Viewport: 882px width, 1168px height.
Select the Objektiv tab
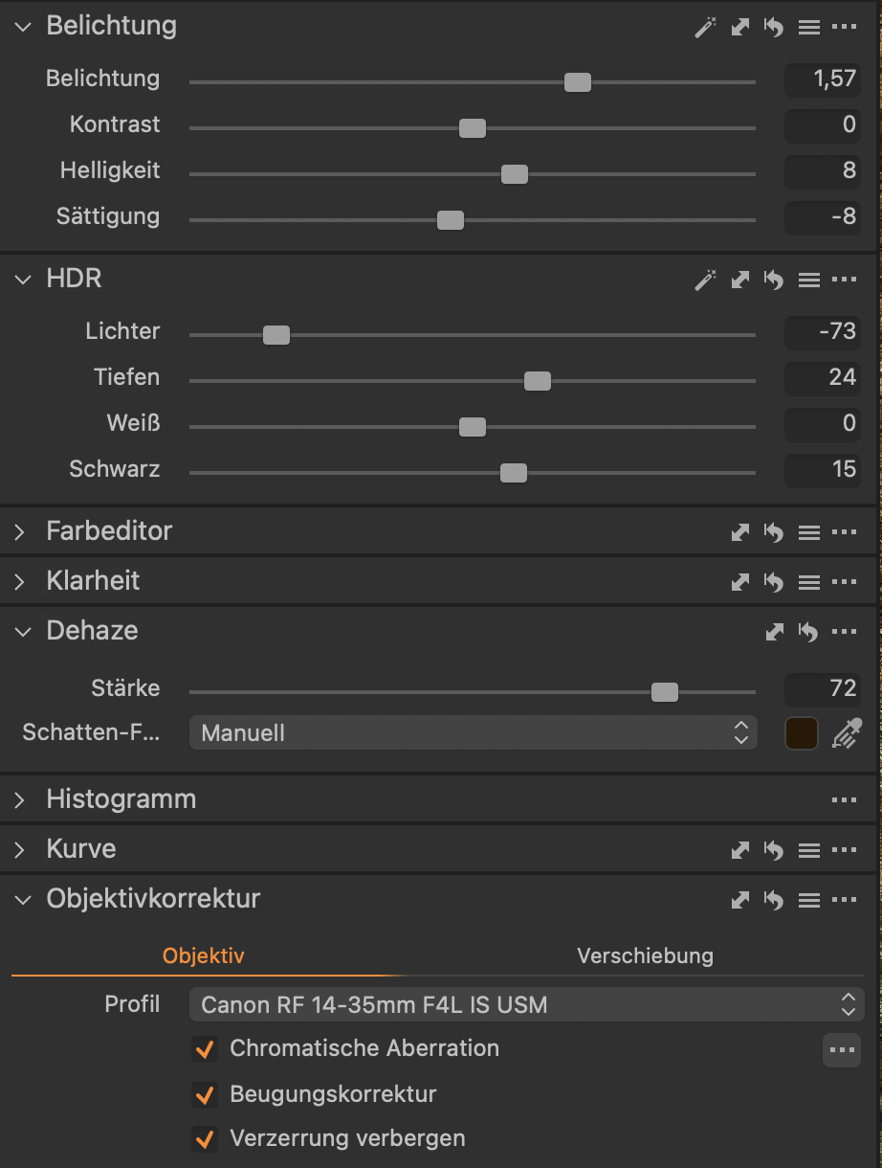[x=204, y=955]
